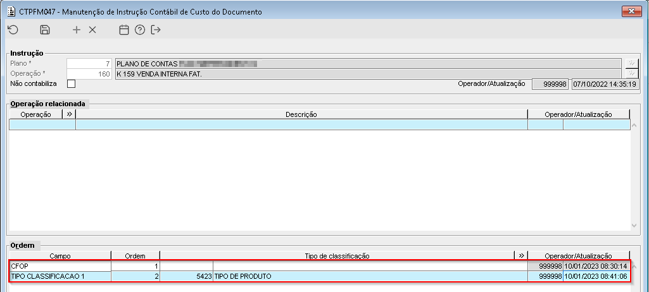
Task: Click the document icon in the title bar
Action: point(11,11)
